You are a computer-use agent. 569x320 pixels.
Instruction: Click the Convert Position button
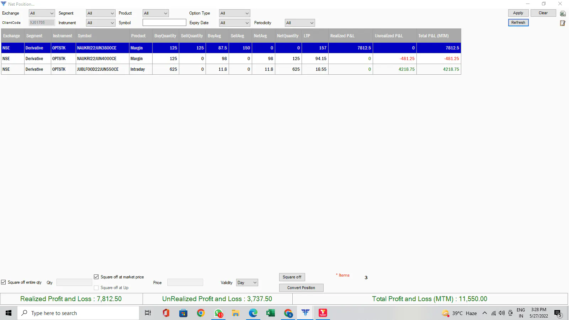click(301, 288)
